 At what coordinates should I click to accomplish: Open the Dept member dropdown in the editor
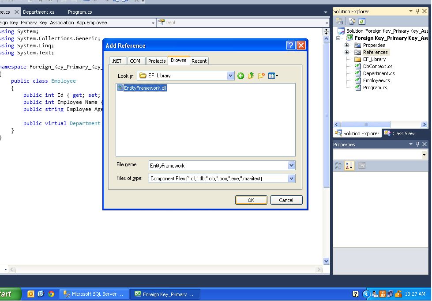click(x=327, y=23)
